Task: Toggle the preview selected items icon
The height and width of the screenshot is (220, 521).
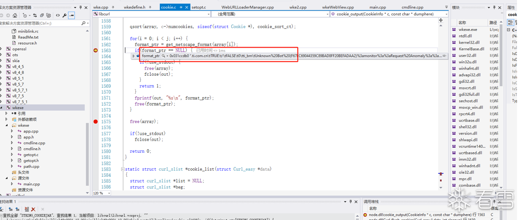Action: tap(71, 15)
